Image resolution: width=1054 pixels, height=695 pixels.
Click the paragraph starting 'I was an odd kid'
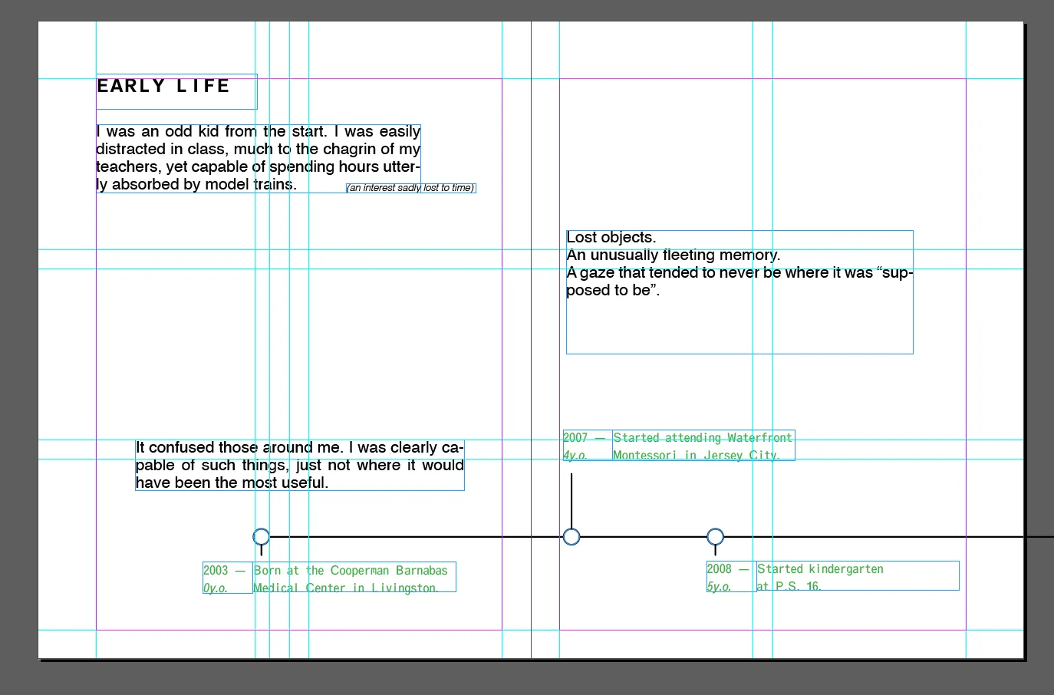coord(259,158)
